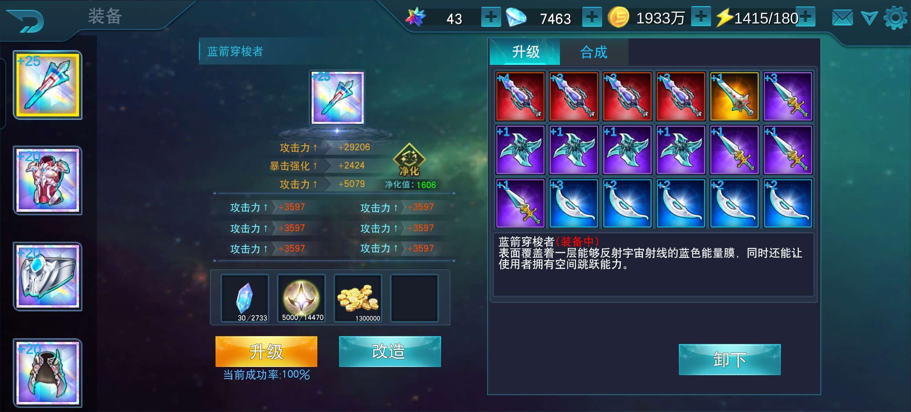Screen dimensions: 911x412
Task: Click the 改造 remodel button
Action: coord(390,351)
